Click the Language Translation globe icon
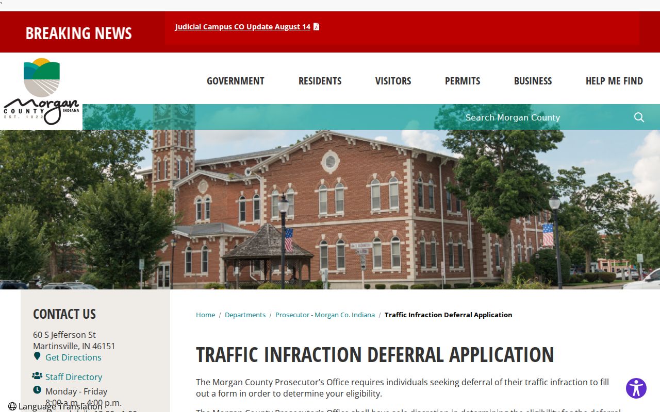Viewport: 660px width, 412px height. (12, 406)
